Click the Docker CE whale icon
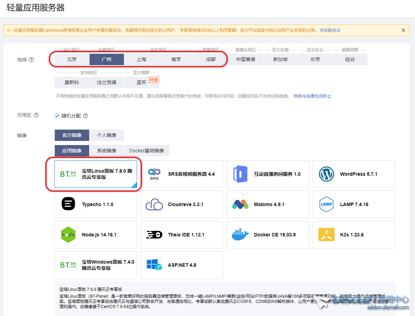Image resolution: width=415 pixels, height=316 pixels. 240,235
